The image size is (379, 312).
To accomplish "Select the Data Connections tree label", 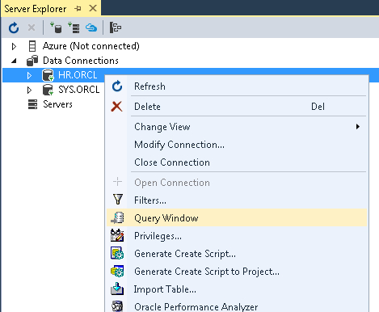I will [81, 61].
